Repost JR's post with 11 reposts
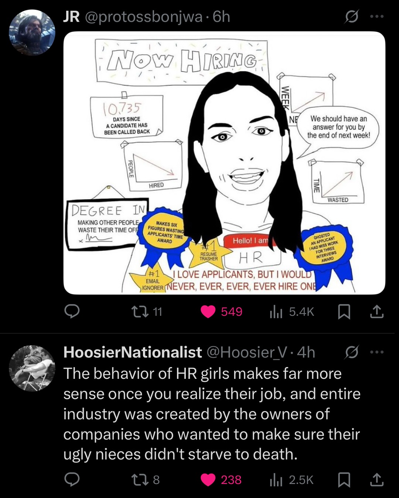Screen dimensions: 399x498 point(147,312)
